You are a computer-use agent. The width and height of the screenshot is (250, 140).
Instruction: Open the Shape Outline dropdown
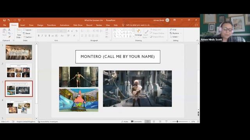[157, 33]
